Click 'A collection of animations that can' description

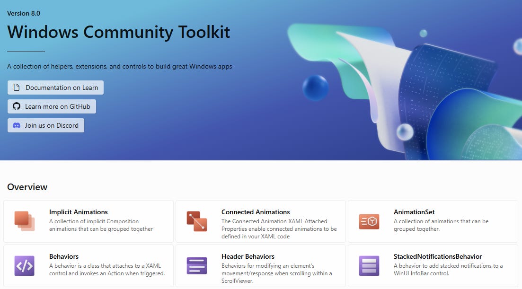[441, 225]
